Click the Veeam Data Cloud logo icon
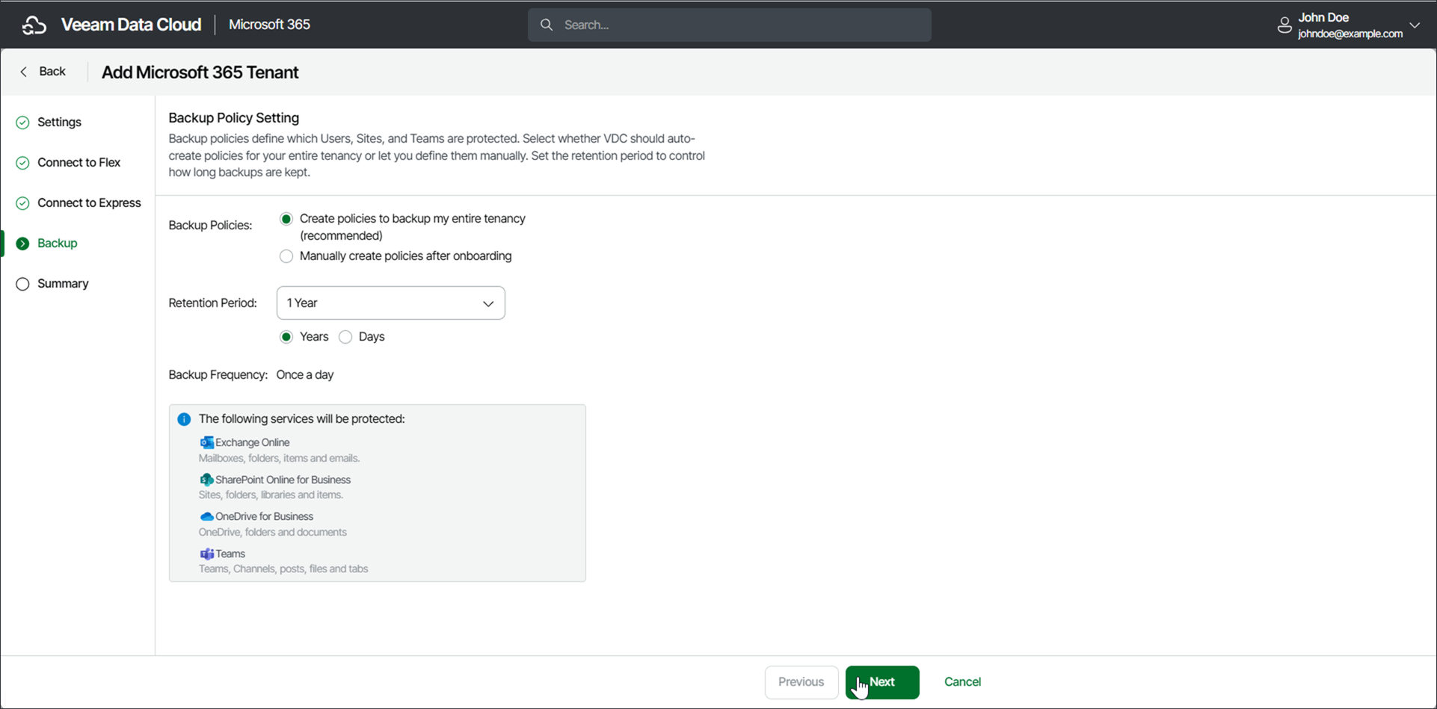Image resolution: width=1437 pixels, height=709 pixels. pyautogui.click(x=34, y=25)
